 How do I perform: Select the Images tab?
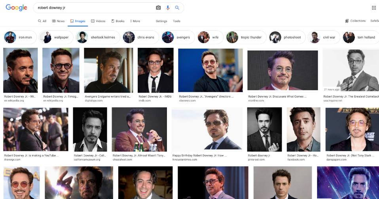78,21
